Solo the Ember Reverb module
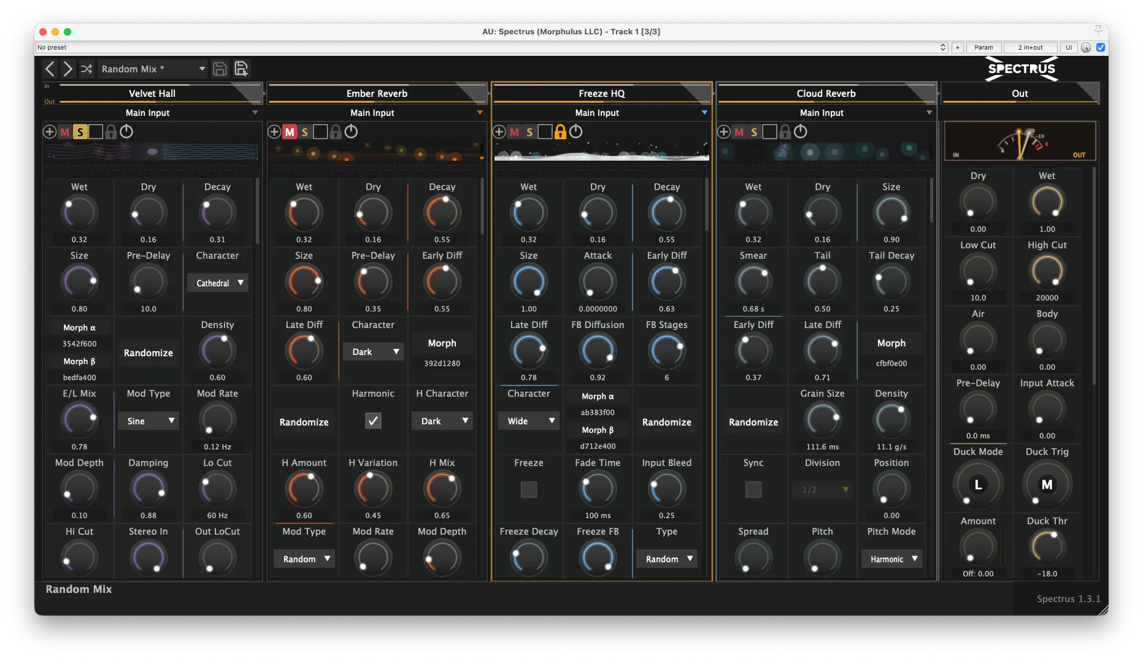 (x=304, y=131)
